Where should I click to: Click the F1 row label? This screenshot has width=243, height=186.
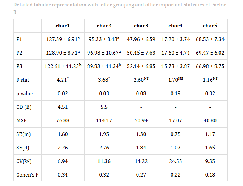click(19, 39)
